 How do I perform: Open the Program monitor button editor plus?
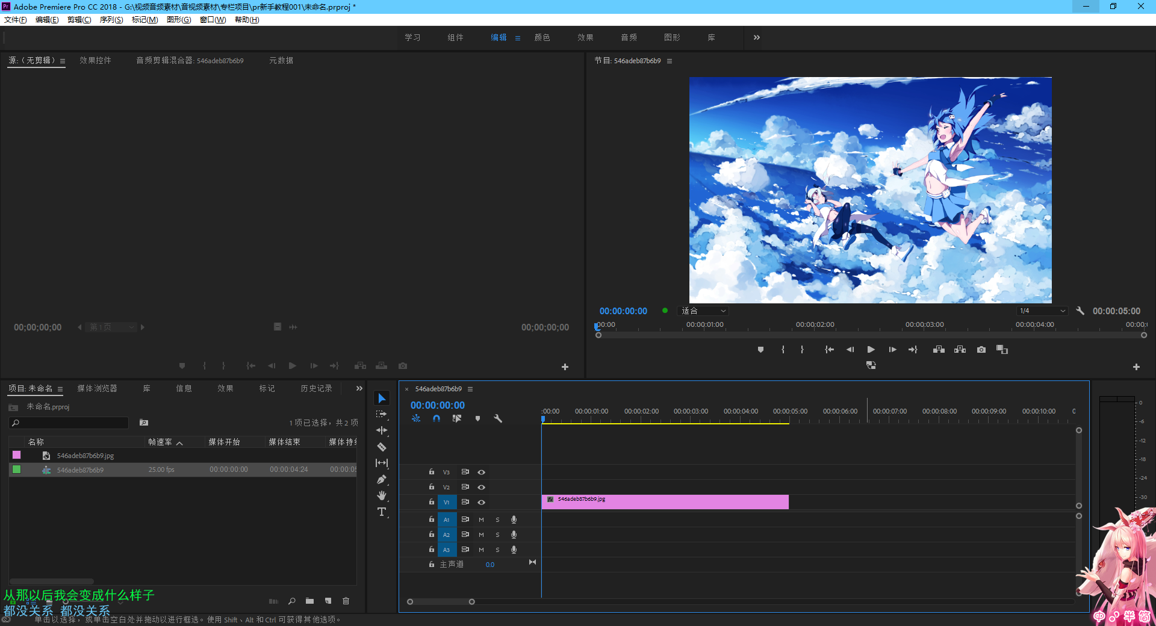(1136, 367)
